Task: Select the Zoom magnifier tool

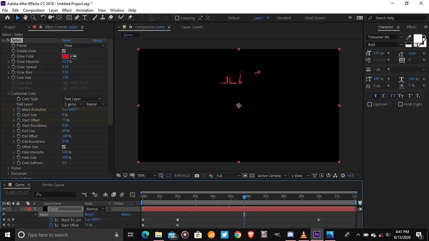Action: pos(33,18)
